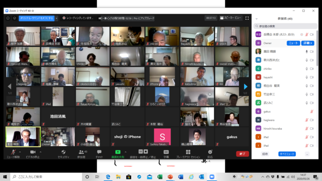
Task: Disable Original Sound blue button
Action: [x=37, y=18]
